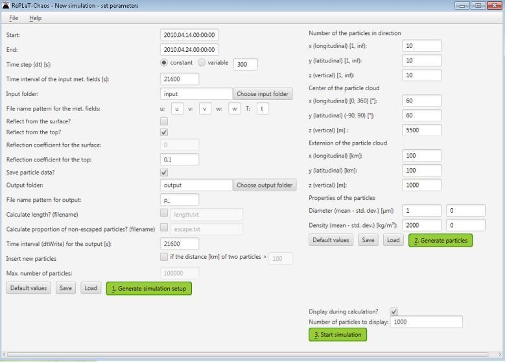Select constant time step radio button
507x362 pixels.
coord(164,63)
